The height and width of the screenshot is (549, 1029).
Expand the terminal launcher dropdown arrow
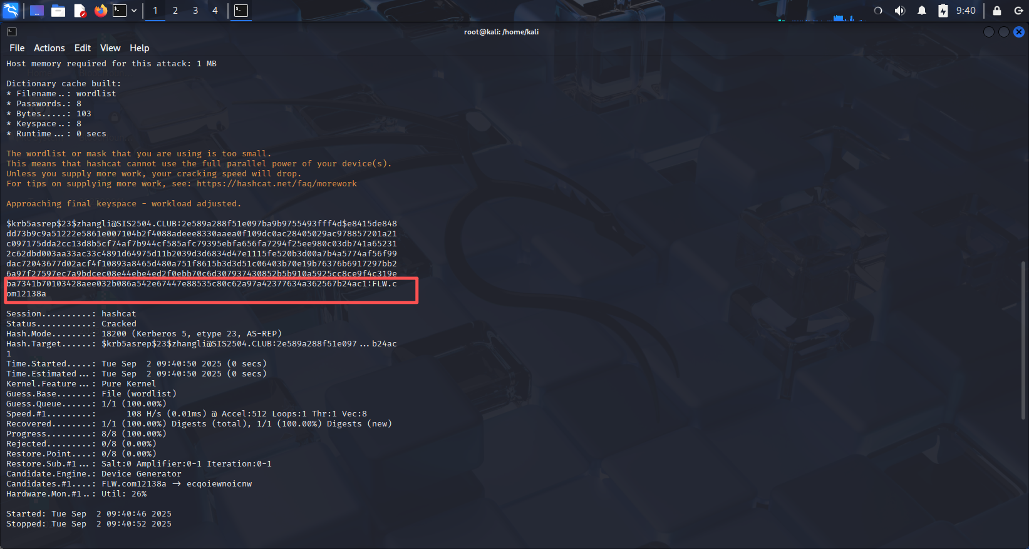[134, 11]
